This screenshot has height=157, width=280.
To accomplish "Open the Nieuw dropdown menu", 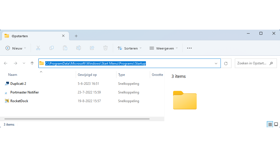I will [16, 48].
